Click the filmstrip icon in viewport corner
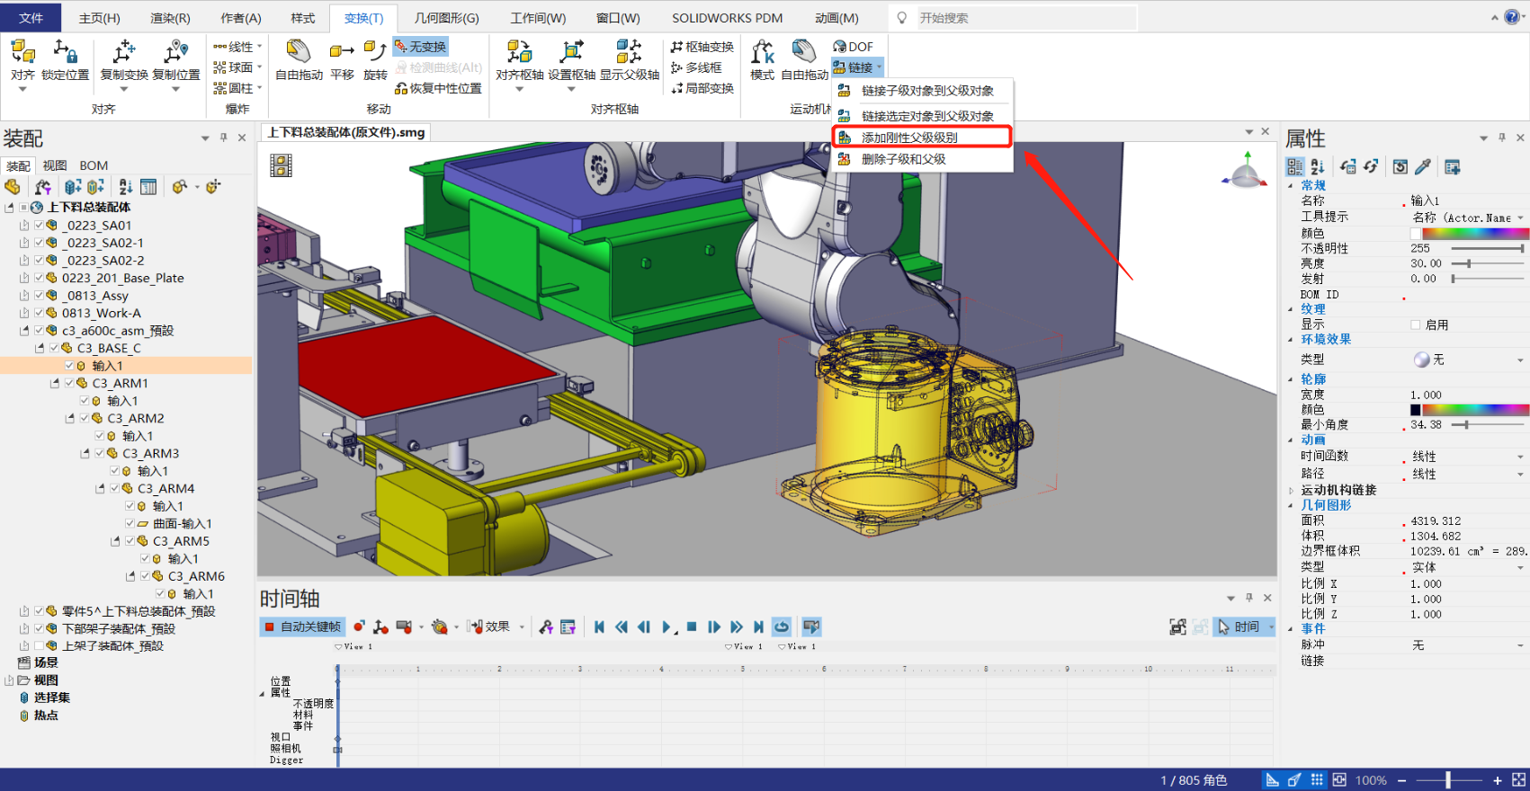 (281, 165)
